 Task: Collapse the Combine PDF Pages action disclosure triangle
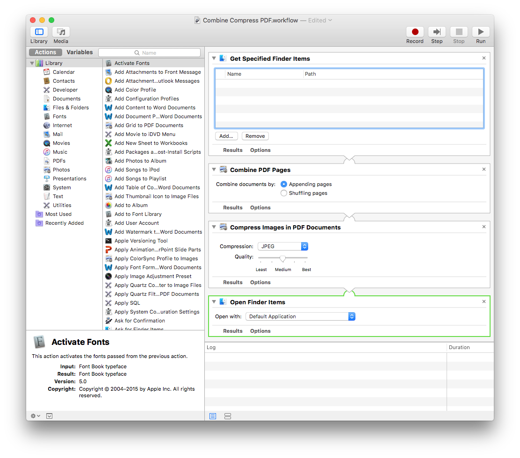[x=214, y=170]
